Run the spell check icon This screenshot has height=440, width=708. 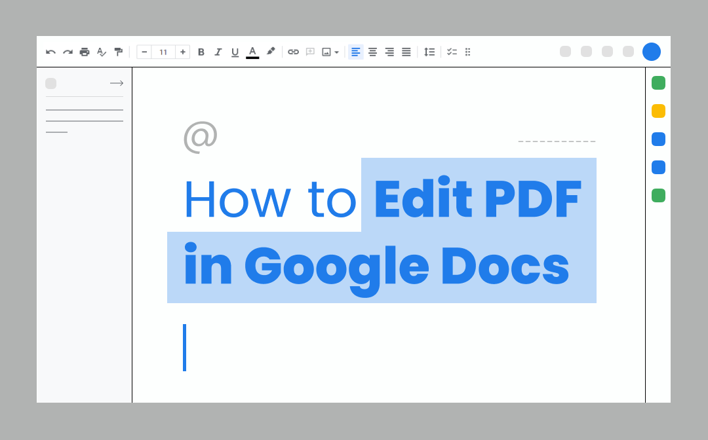pyautogui.click(x=102, y=52)
